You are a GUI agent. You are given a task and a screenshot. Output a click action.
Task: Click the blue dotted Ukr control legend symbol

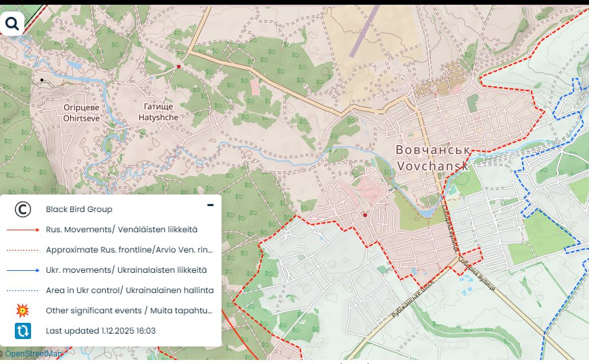pyautogui.click(x=23, y=290)
